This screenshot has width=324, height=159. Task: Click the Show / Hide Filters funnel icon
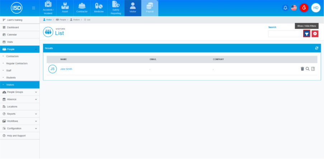[x=306, y=34]
